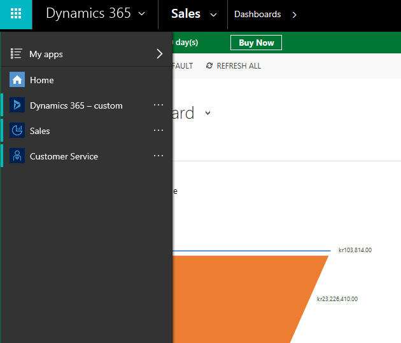Open more options for Sales app
401x343 pixels.
coord(158,131)
